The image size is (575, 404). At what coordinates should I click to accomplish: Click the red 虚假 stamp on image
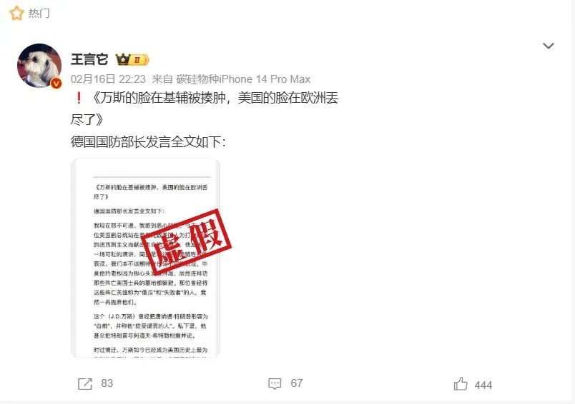click(186, 242)
